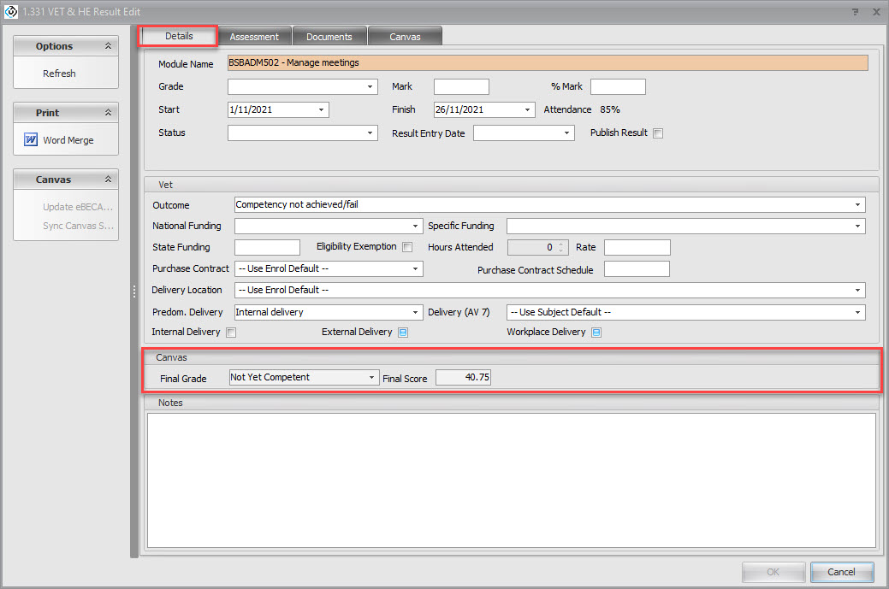Expand the Outcome dropdown list

[x=857, y=205]
